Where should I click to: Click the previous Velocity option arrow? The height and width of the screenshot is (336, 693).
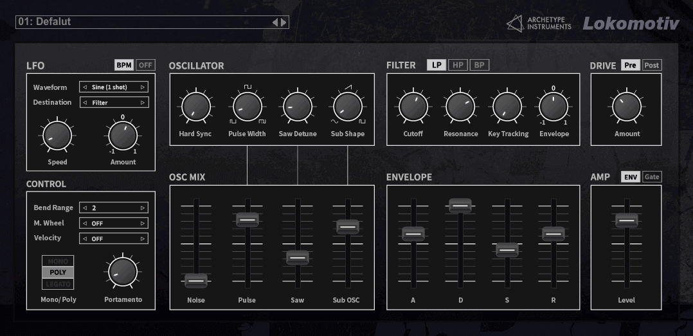pos(85,239)
